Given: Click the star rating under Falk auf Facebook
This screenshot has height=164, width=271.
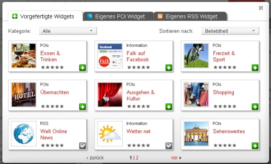Looking at the screenshot, I should [138, 67].
